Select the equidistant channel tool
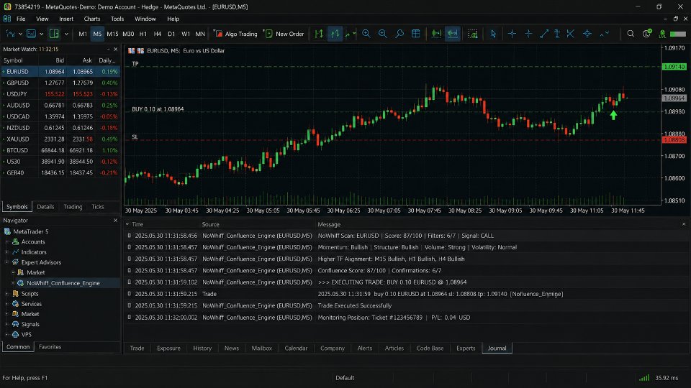Screen dimensions: 691x388 click(x=557, y=34)
